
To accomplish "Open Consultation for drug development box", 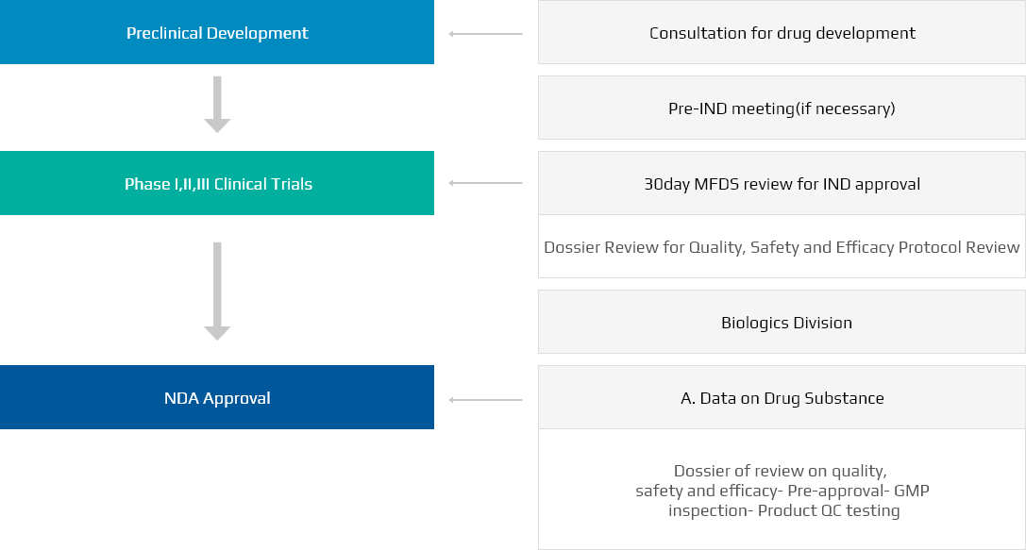I will coord(782,33).
